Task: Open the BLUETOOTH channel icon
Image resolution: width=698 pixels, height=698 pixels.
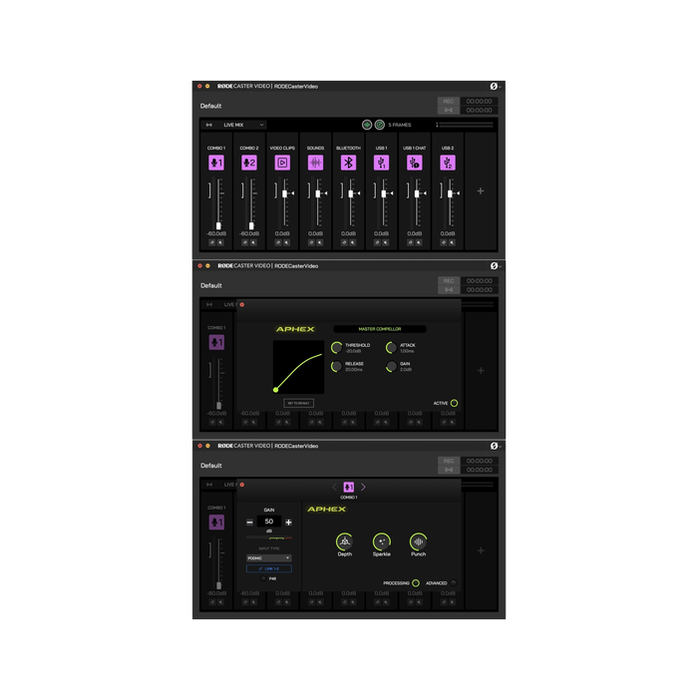Action: pyautogui.click(x=349, y=163)
